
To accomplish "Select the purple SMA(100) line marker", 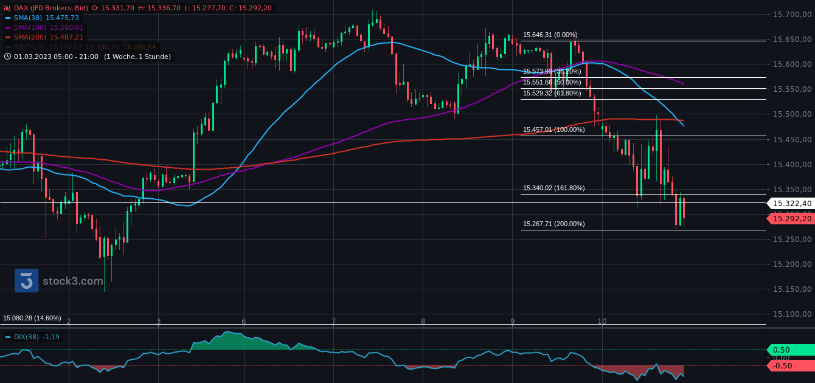I will (x=9, y=27).
